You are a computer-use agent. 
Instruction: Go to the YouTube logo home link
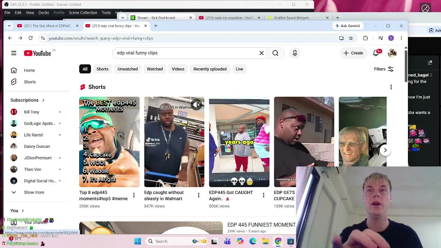pyautogui.click(x=37, y=53)
